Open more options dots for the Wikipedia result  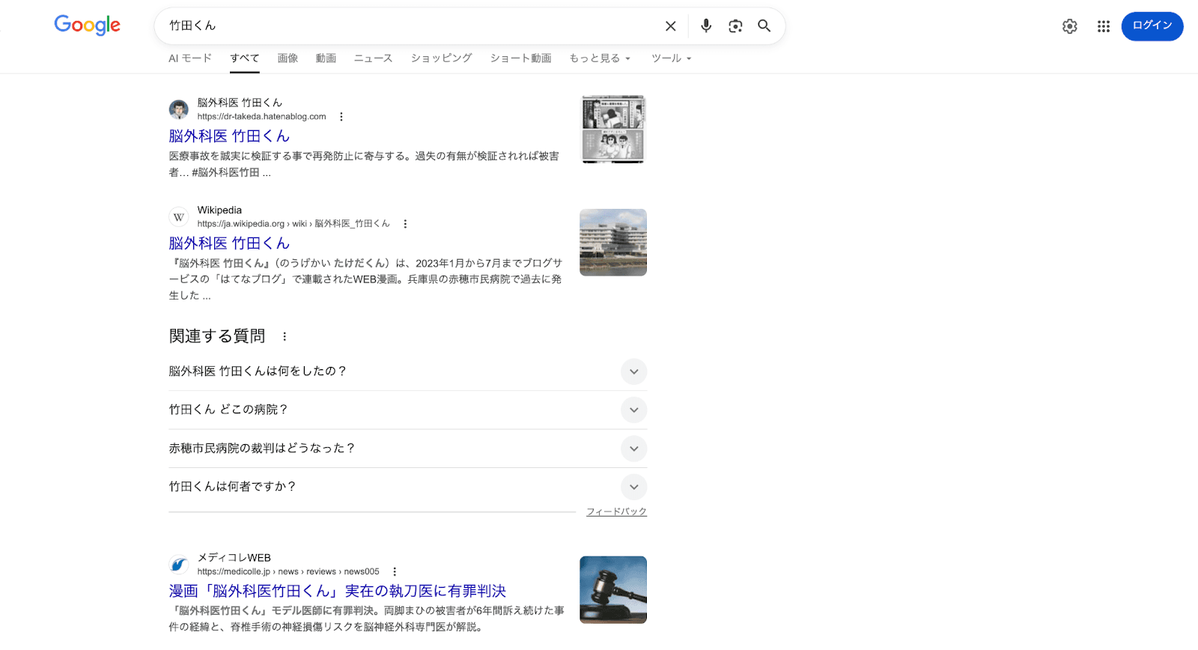pyautogui.click(x=405, y=224)
